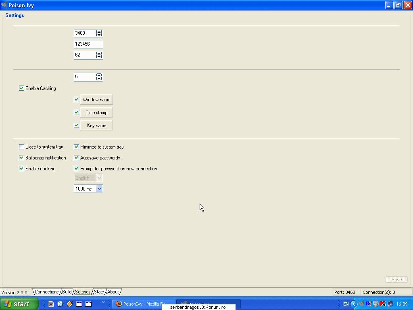Viewport: 413px width, 310px height.
Task: Toggle Prompt for password on new connection
Action: [76, 169]
